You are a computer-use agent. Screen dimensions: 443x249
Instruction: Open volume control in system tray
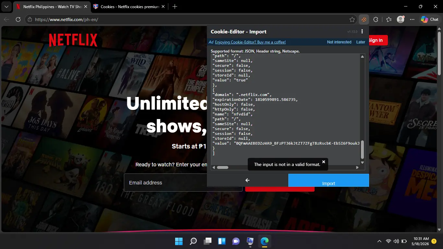tap(396, 241)
